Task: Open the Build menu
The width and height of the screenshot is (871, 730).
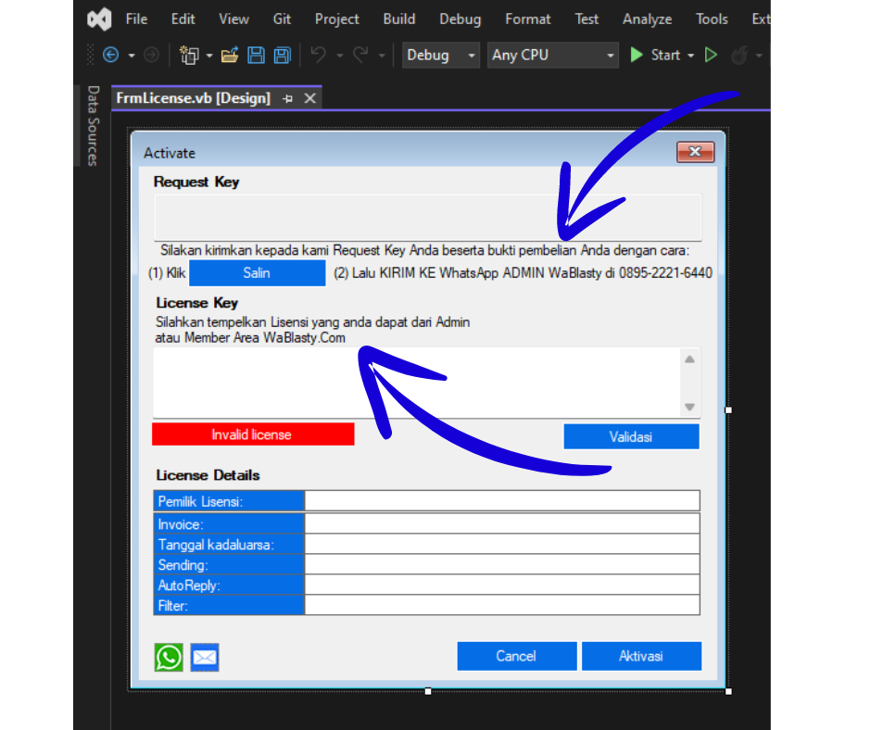Action: [x=398, y=19]
